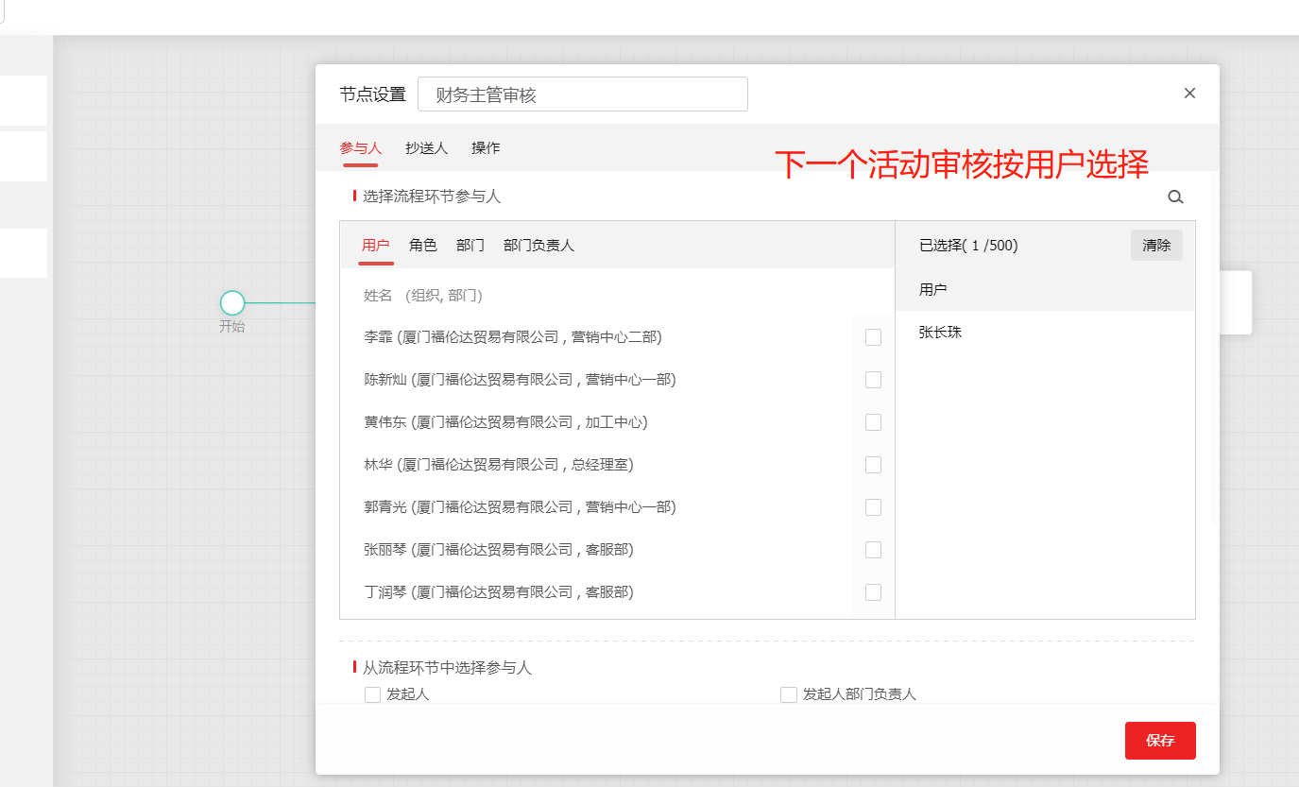Switch to the 抄送人 tab
The height and width of the screenshot is (787, 1299).
click(x=426, y=148)
